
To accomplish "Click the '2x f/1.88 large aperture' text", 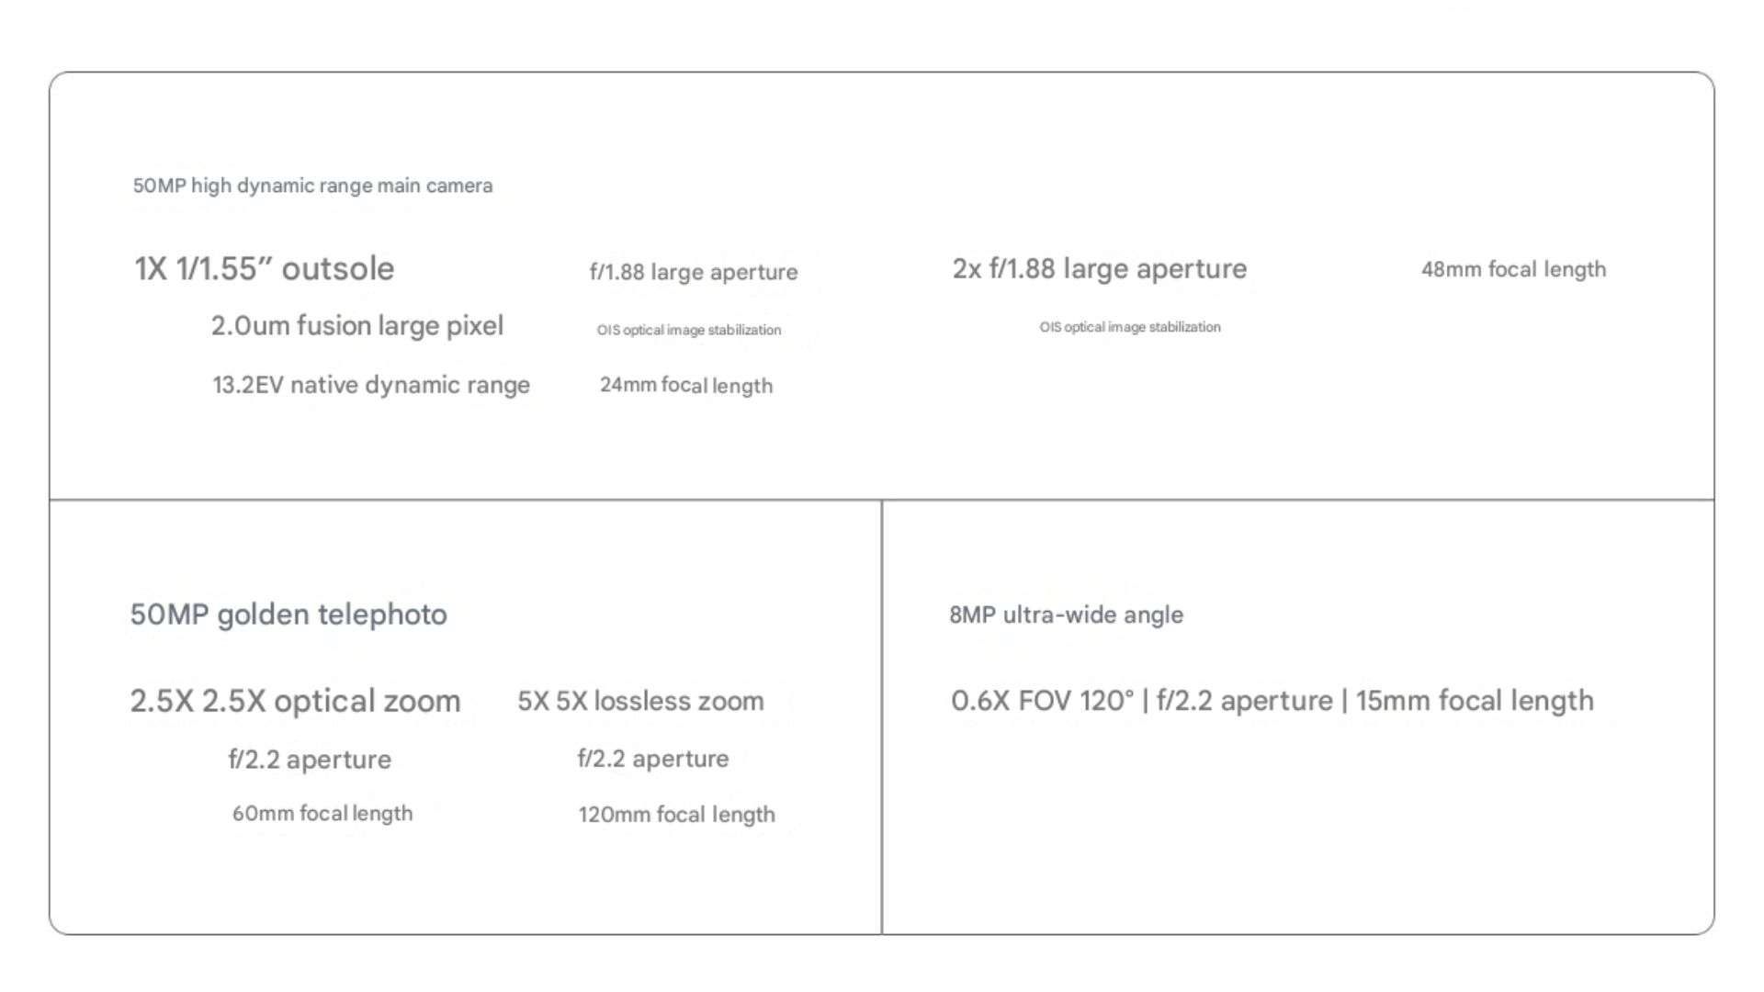I will click(x=1100, y=268).
